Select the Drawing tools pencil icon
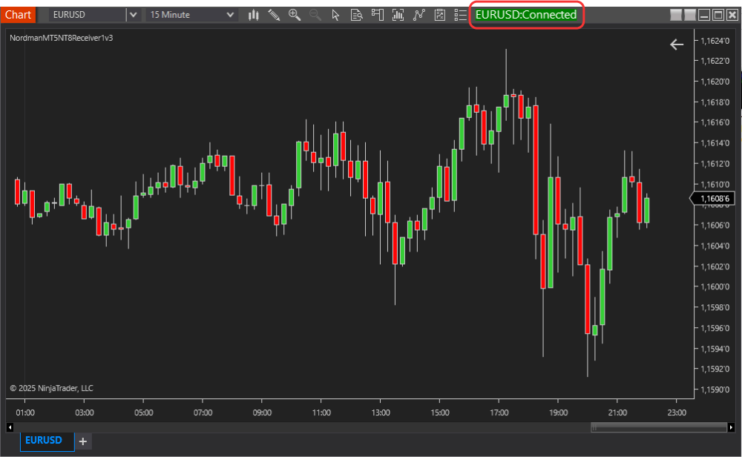Viewport: 742px width, 457px height. 275,14
